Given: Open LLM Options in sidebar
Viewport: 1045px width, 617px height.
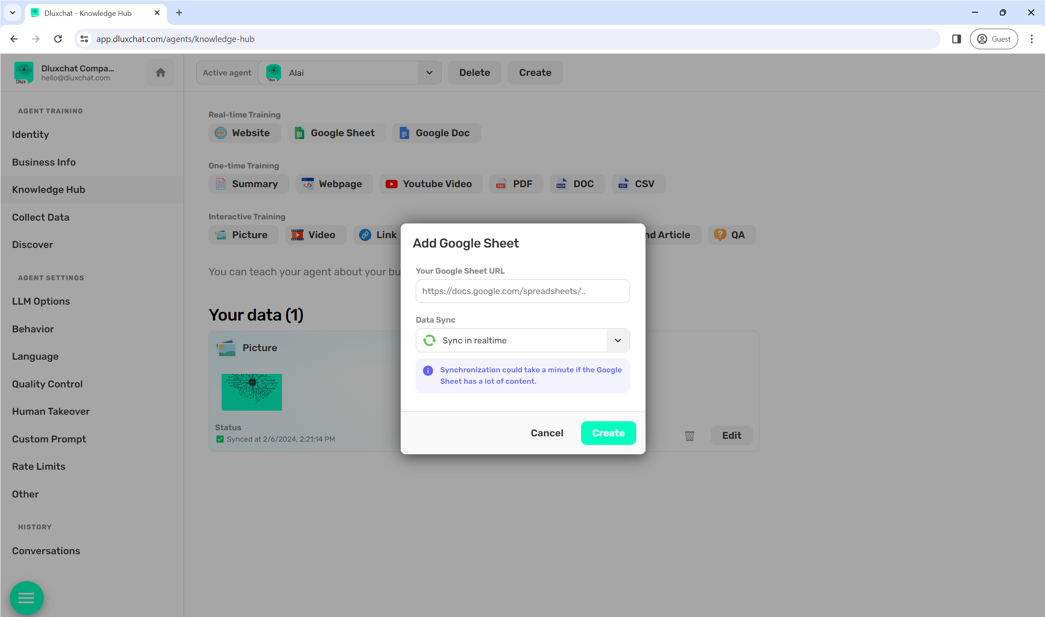Looking at the screenshot, I should (41, 301).
